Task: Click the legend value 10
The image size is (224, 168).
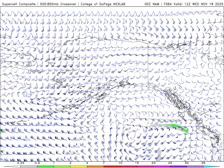Action: tap(120, 163)
